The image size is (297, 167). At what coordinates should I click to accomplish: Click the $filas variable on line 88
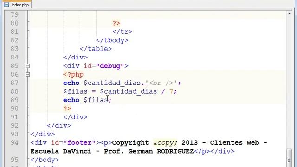coord(75,92)
